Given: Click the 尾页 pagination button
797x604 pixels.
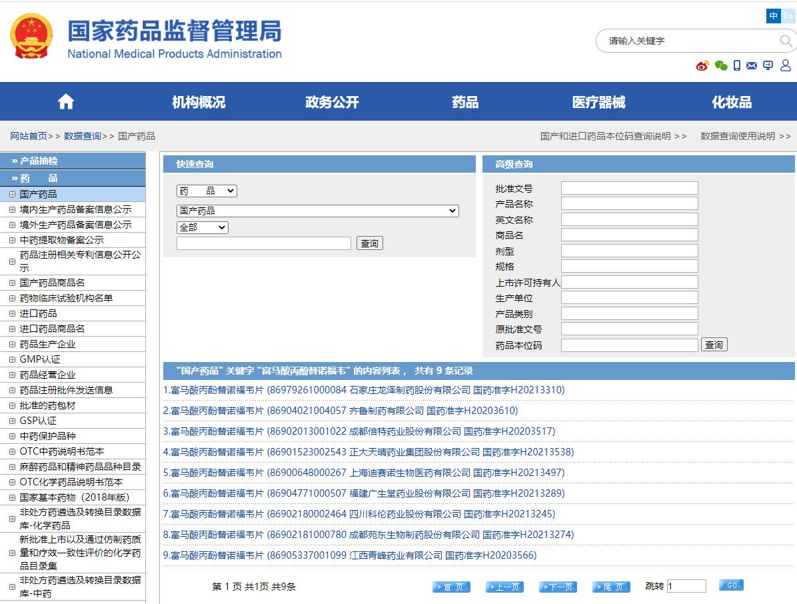Looking at the screenshot, I should (x=610, y=587).
